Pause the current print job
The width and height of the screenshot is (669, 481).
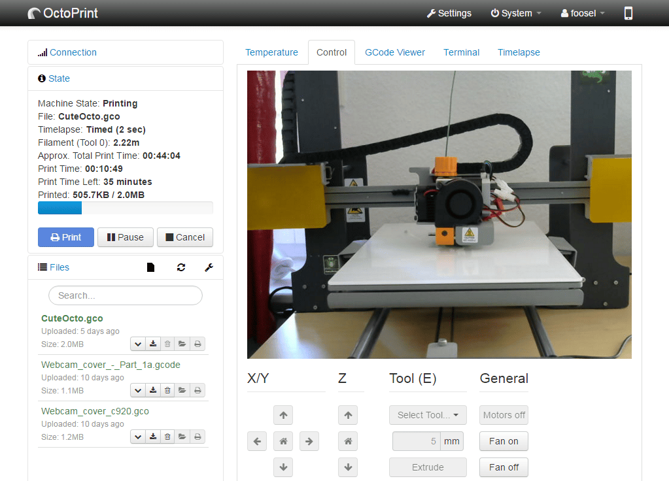pos(125,237)
